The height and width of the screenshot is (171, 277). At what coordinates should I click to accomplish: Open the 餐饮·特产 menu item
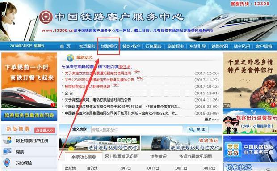(131, 47)
